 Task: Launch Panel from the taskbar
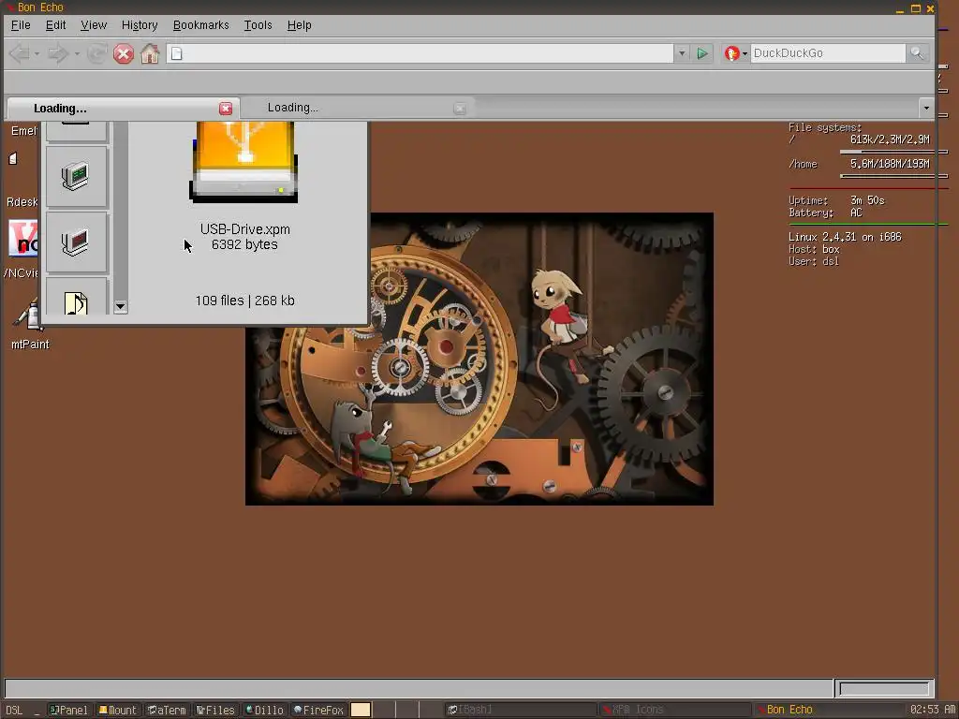(68, 710)
